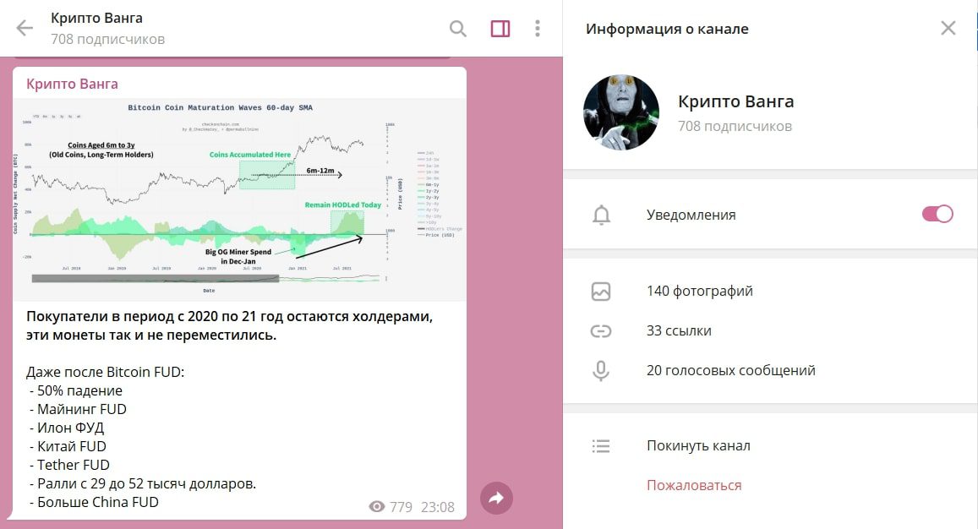Click the links chain icon
This screenshot has height=529, width=978.
[x=601, y=331]
